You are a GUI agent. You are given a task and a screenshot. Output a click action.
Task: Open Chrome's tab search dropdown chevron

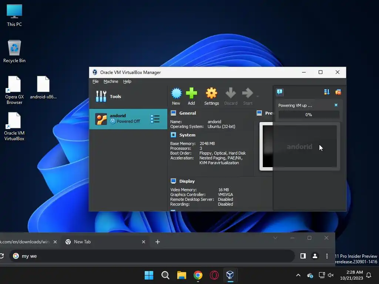pyautogui.click(x=275, y=238)
